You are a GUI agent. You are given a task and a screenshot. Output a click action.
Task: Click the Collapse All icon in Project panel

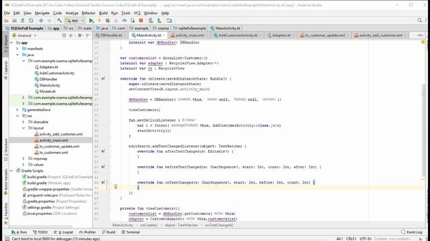pos(71,35)
